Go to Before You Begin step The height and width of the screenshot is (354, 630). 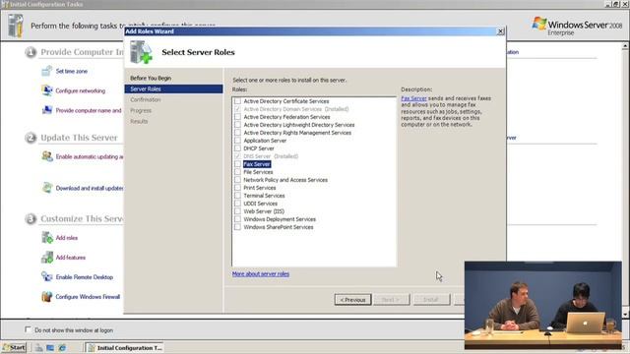[151, 78]
